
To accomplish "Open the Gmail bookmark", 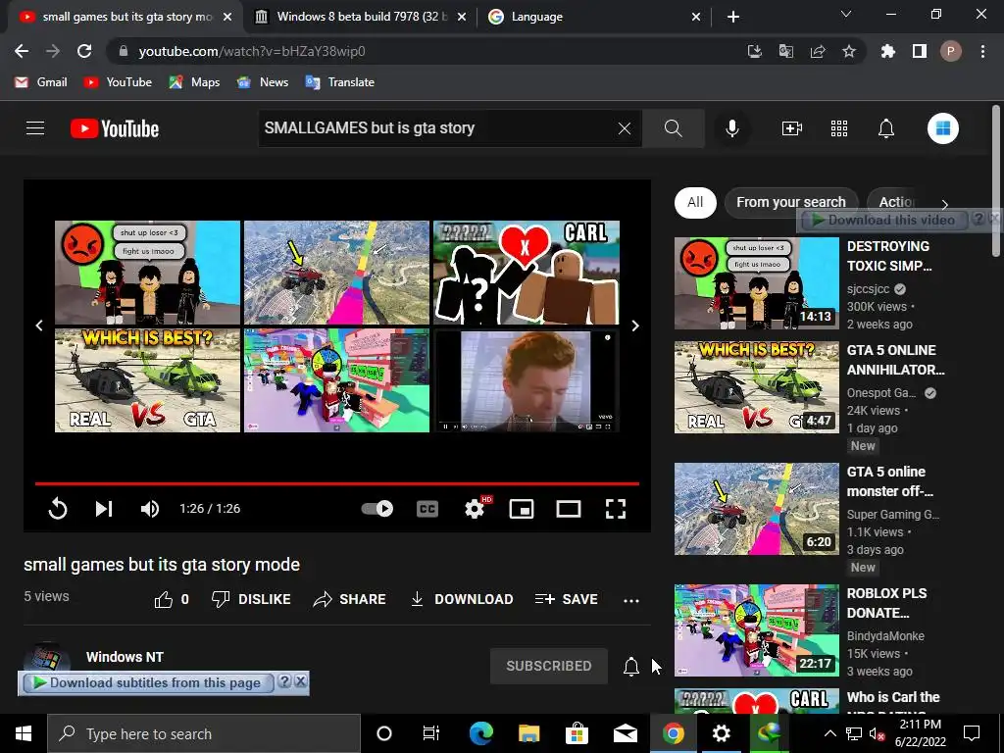I will click(41, 82).
